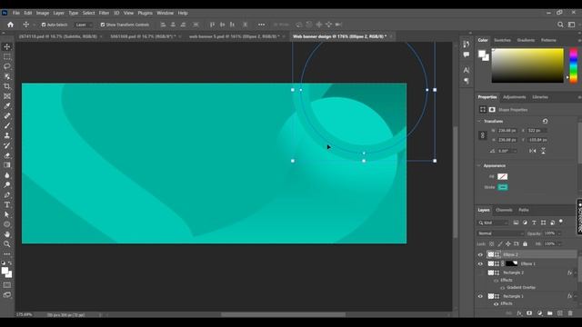This screenshot has height=327, width=582.
Task: Switch to the Channels tab
Action: click(x=504, y=210)
